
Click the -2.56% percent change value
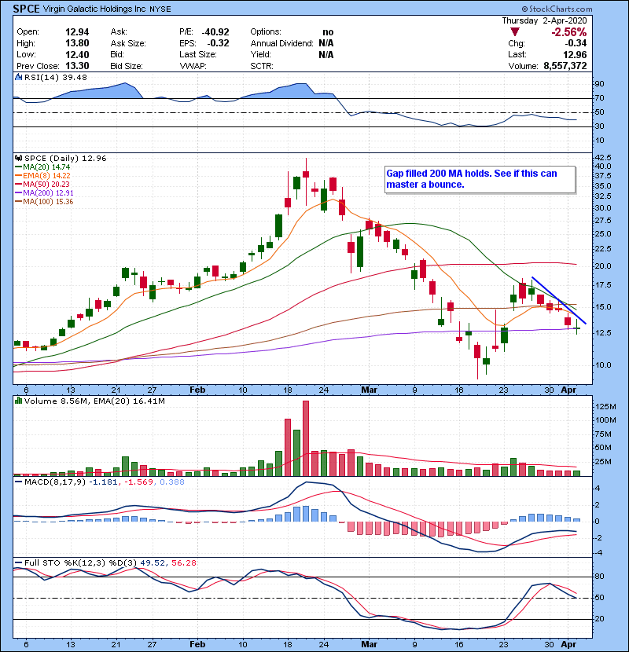click(x=569, y=32)
